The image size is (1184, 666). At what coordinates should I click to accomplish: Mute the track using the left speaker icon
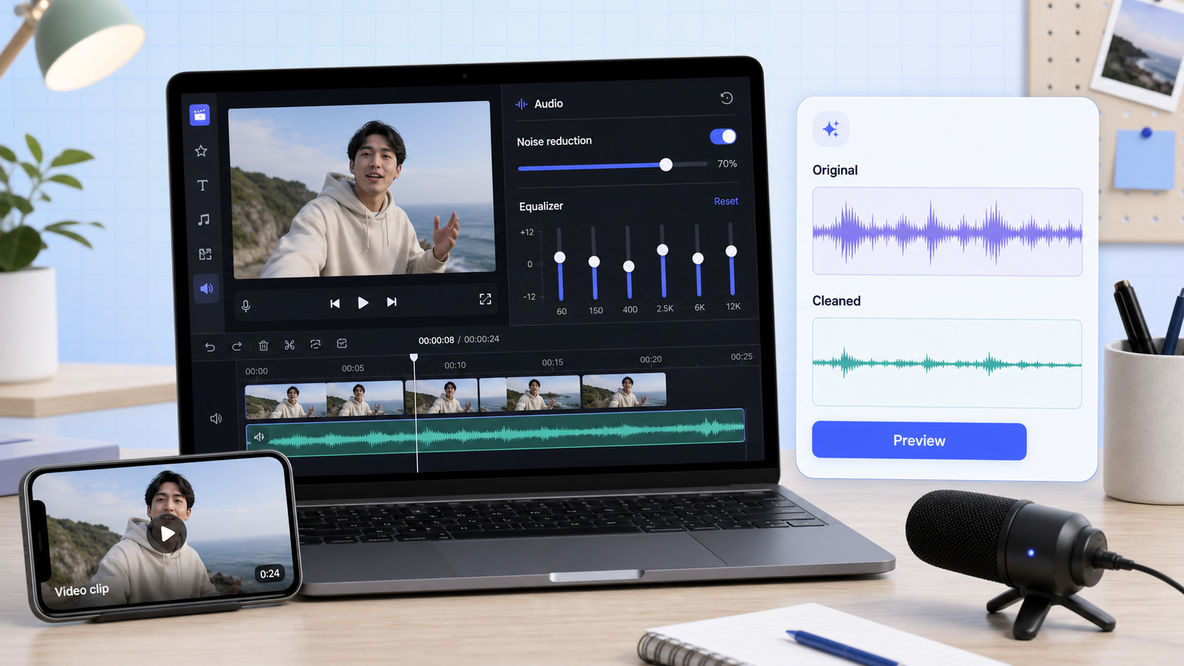[216, 419]
